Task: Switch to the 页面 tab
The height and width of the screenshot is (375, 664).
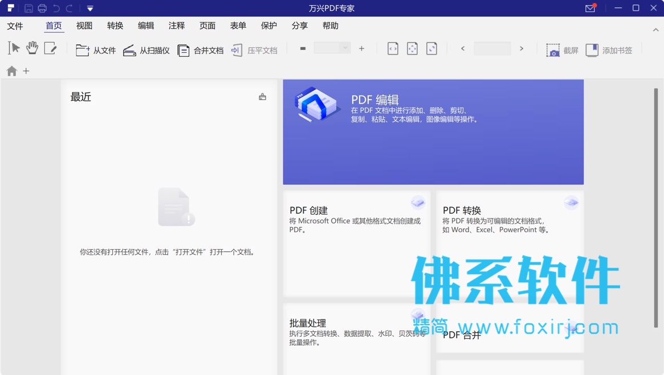Action: tap(207, 26)
